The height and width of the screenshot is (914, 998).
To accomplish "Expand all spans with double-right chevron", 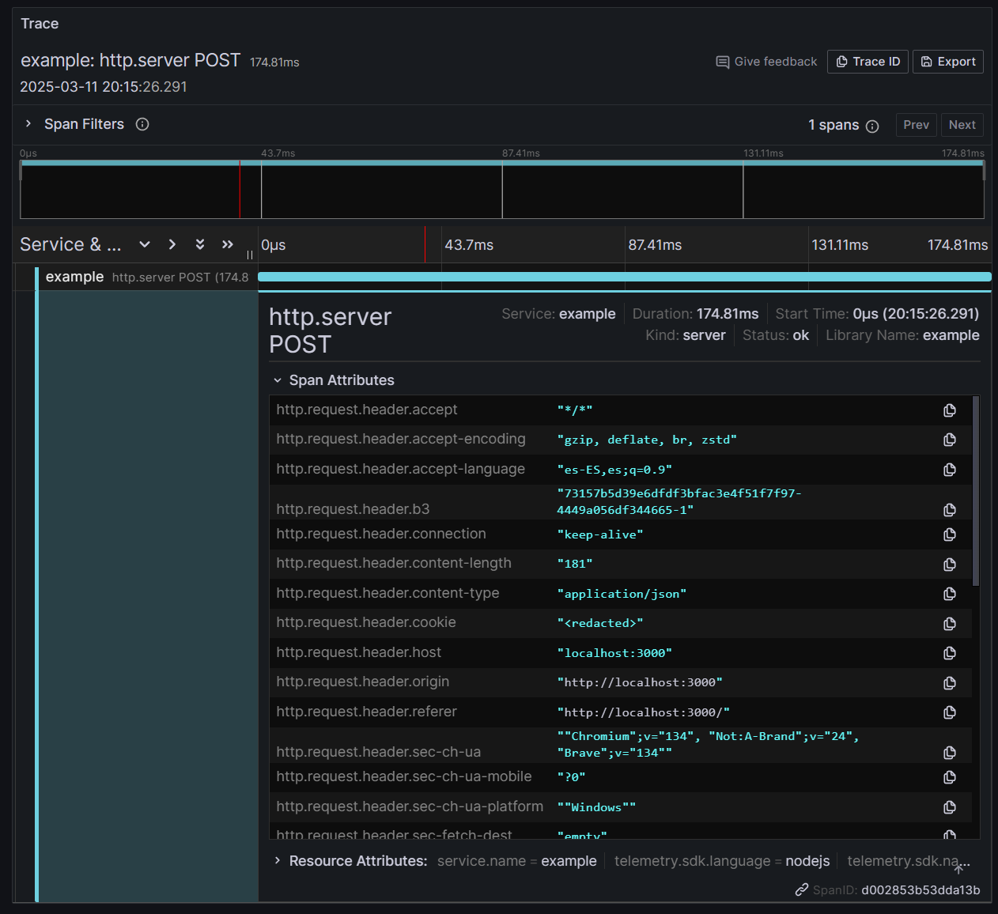I will [x=228, y=244].
